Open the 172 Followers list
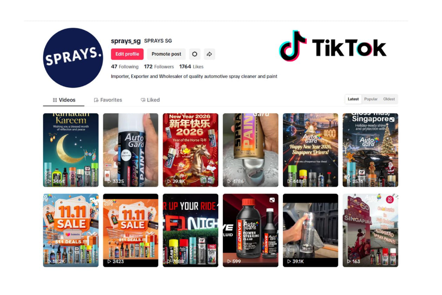The height and width of the screenshot is (295, 442). 159,67
